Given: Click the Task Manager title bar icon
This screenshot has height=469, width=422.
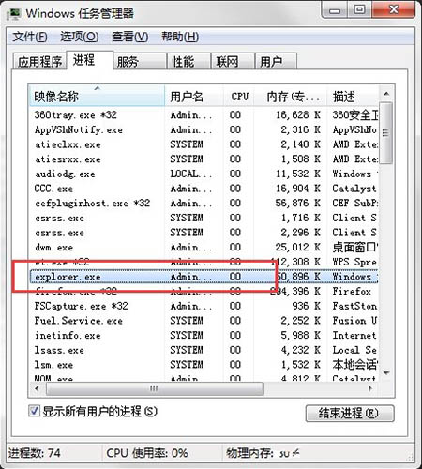Looking at the screenshot, I should tap(14, 13).
